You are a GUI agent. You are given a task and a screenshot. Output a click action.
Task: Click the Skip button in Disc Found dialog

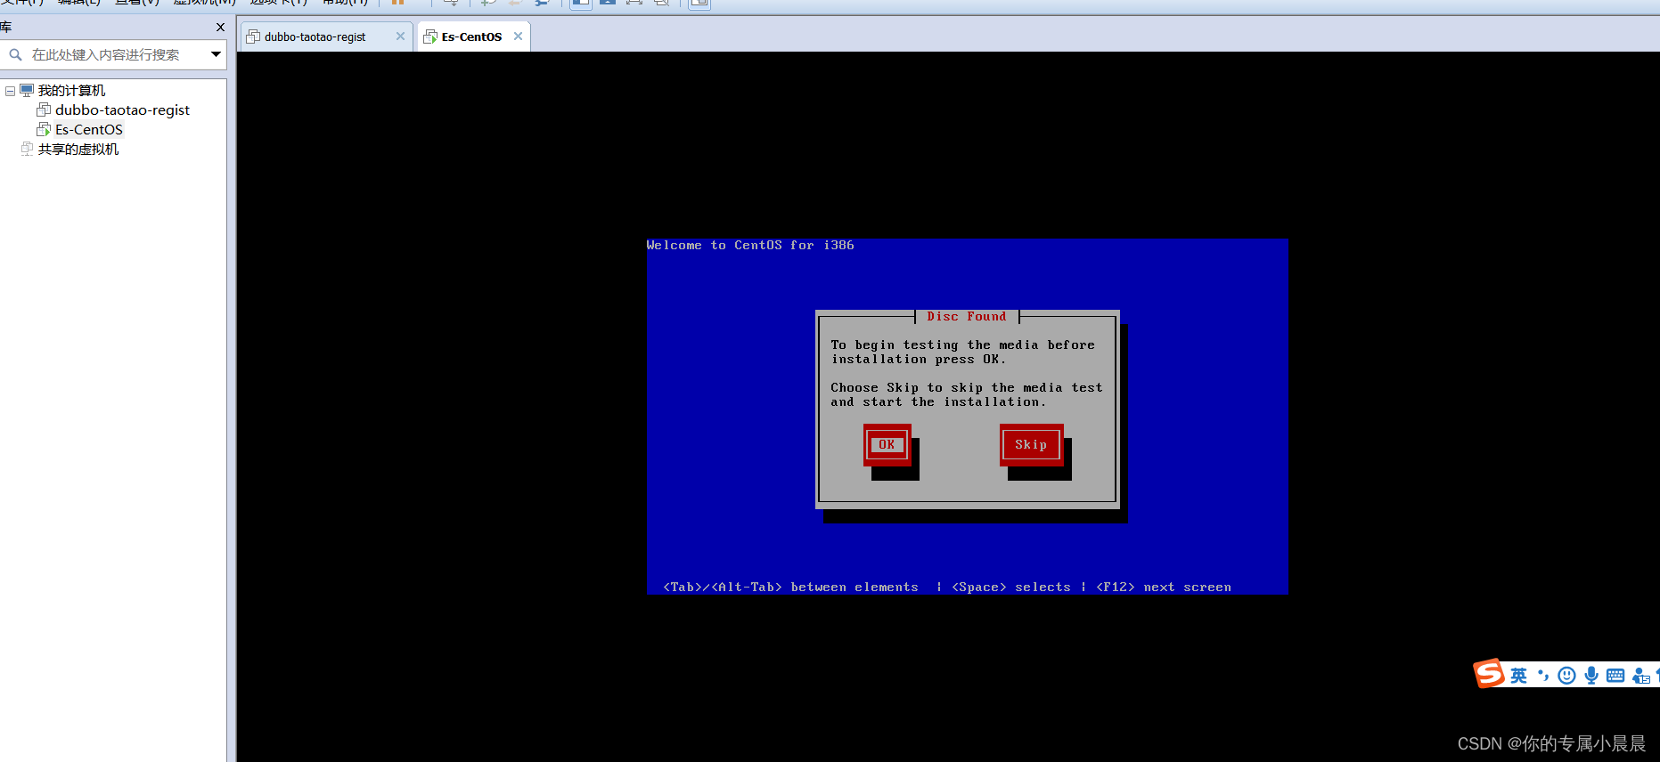(1031, 444)
